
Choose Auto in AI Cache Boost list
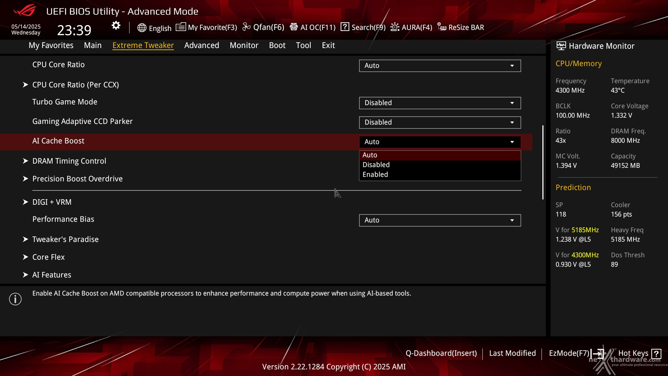pyautogui.click(x=440, y=155)
